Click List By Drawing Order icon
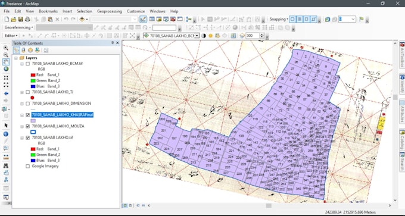The width and height of the screenshot is (405, 216). tap(16, 51)
